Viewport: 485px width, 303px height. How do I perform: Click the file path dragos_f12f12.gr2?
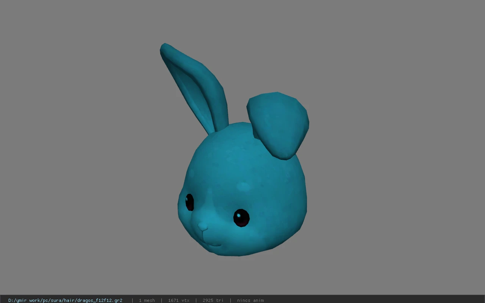pyautogui.click(x=65, y=300)
